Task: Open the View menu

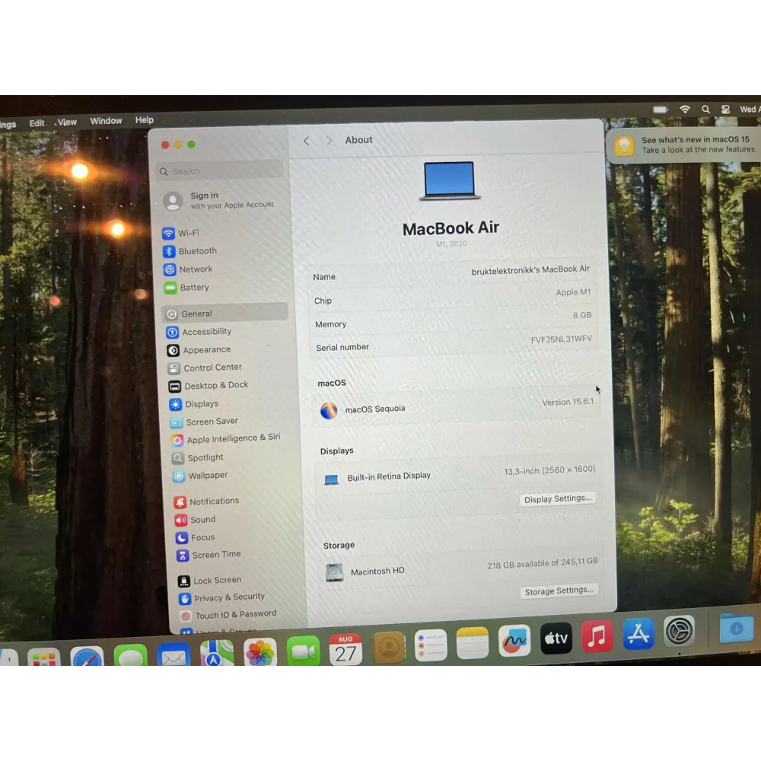Action: (68, 122)
